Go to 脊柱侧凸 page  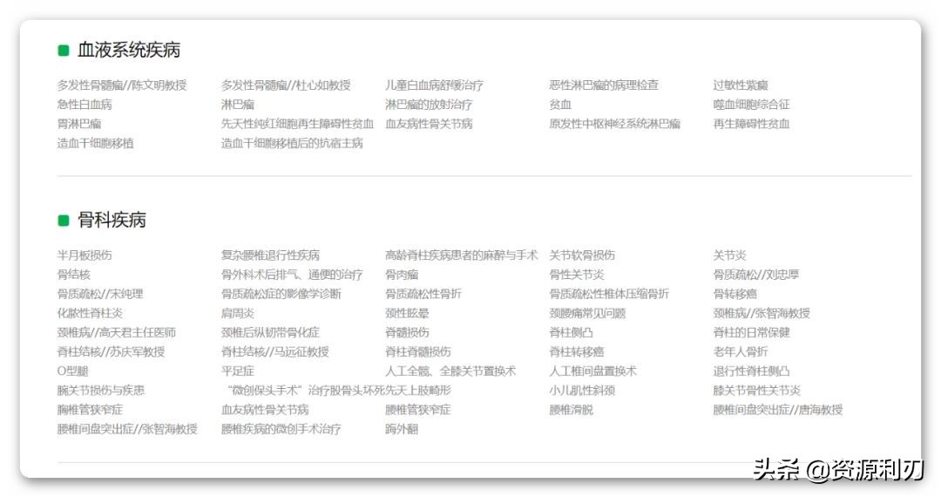pos(571,332)
